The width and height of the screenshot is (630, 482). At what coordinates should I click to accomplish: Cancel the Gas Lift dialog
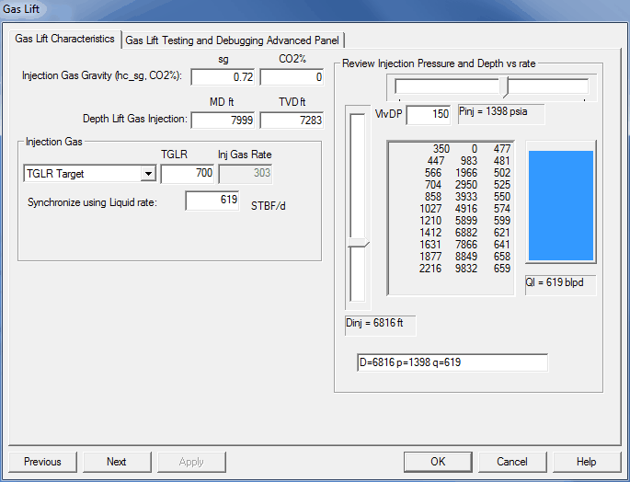pyautogui.click(x=512, y=462)
